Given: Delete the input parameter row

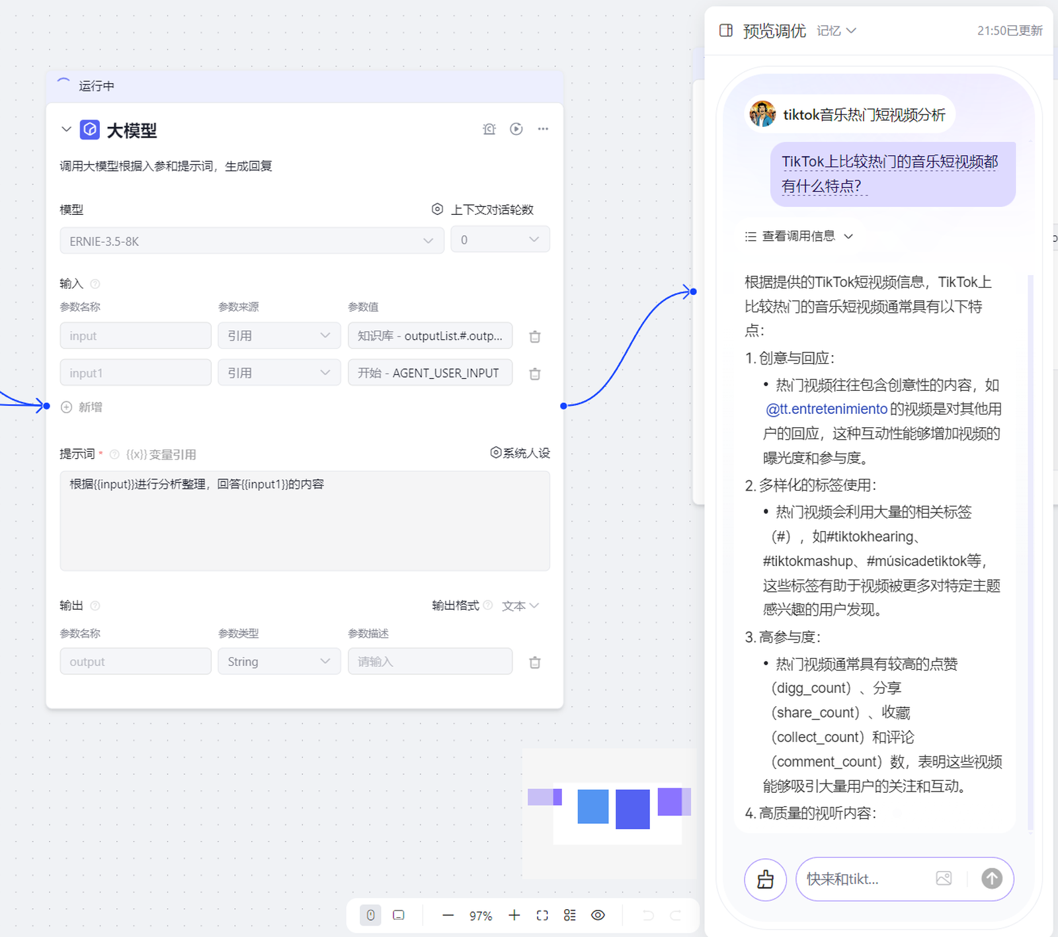Looking at the screenshot, I should point(535,337).
